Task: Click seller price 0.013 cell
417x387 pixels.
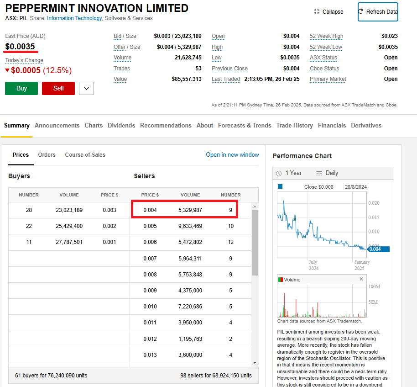Action: click(x=150, y=355)
